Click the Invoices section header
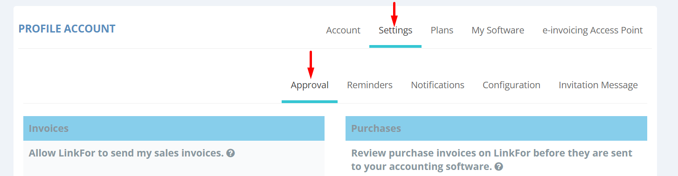This screenshot has width=678, height=176. (x=174, y=128)
